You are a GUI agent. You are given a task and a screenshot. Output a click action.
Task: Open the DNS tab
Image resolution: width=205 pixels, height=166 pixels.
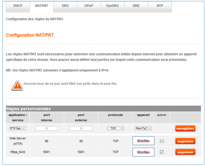64,6
